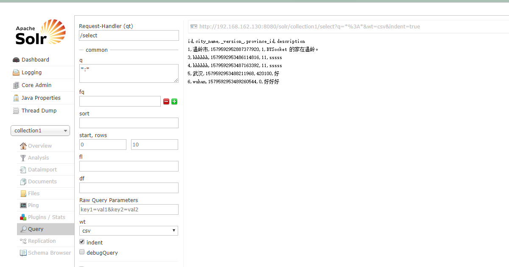Open Core Admin section
This screenshot has width=509, height=267.
pos(42,85)
